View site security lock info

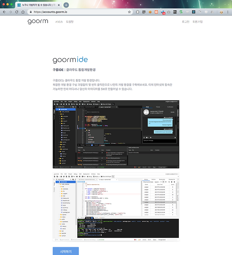[31, 12]
